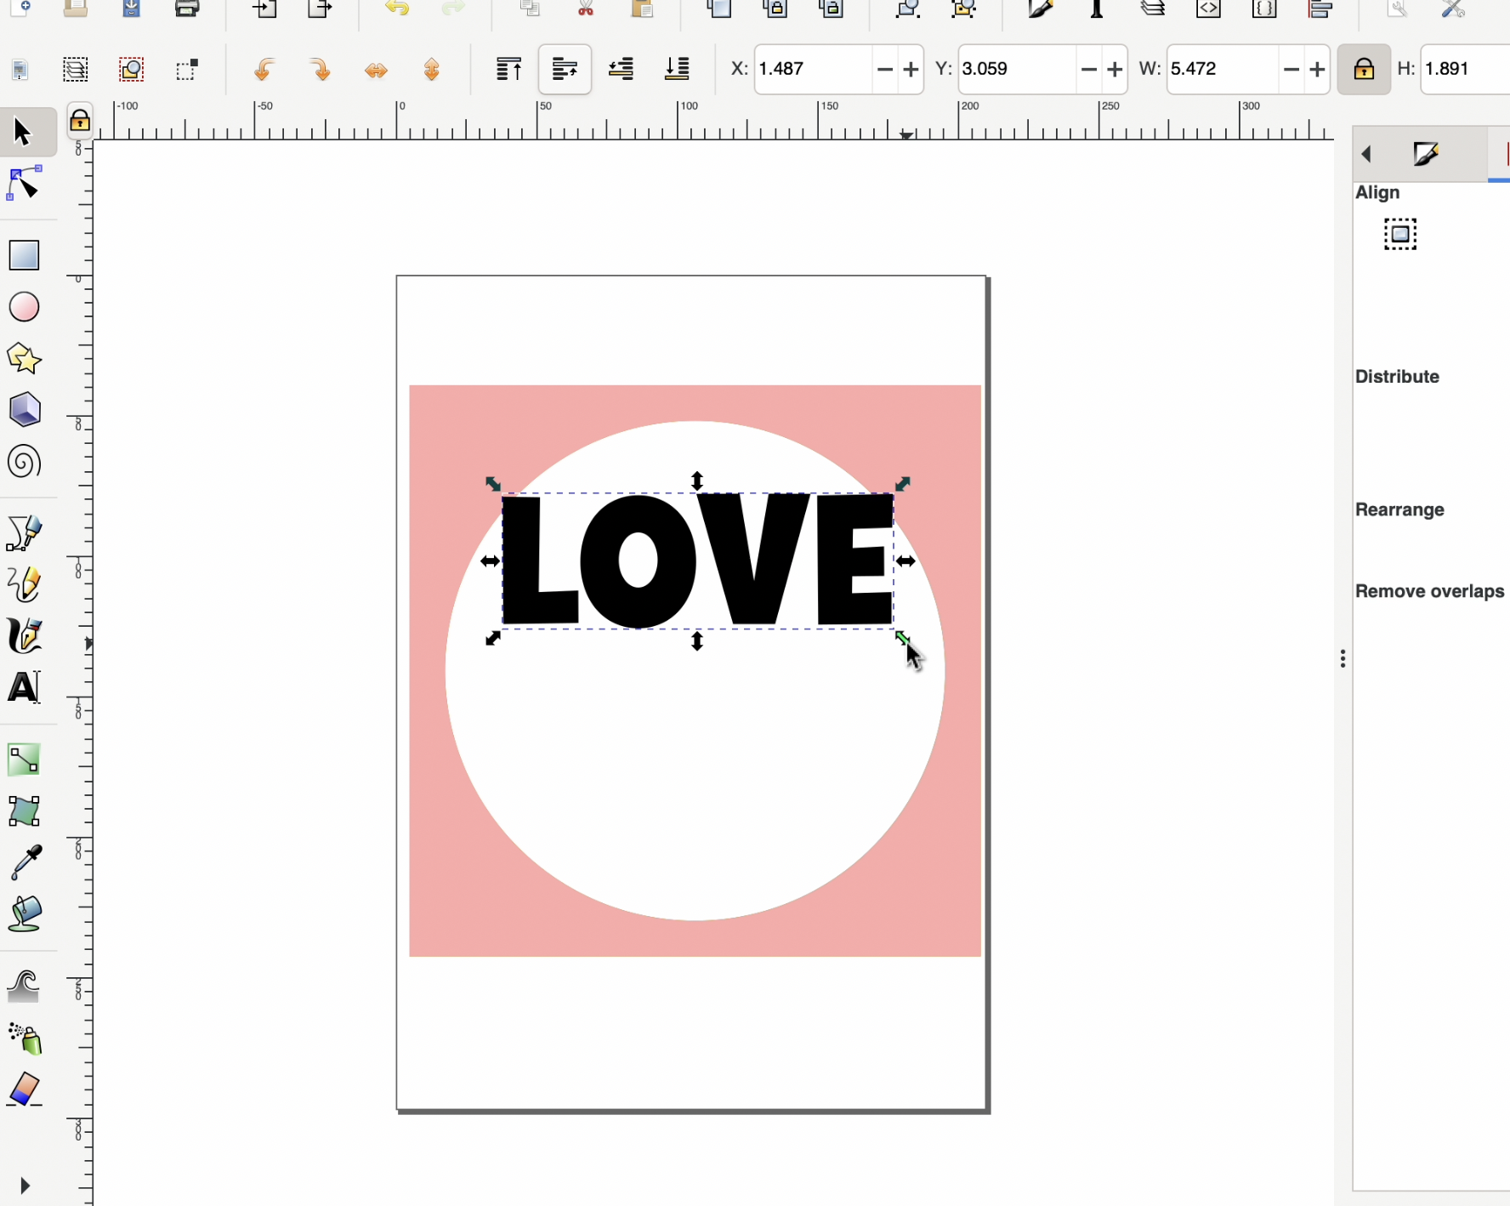Flip selection vertically
The image size is (1510, 1206).
point(432,69)
